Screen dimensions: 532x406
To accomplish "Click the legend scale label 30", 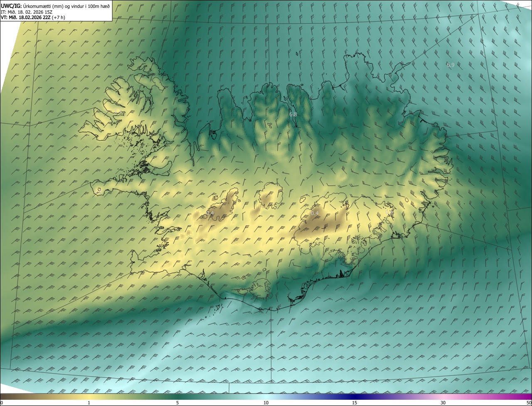I will 443,403.
